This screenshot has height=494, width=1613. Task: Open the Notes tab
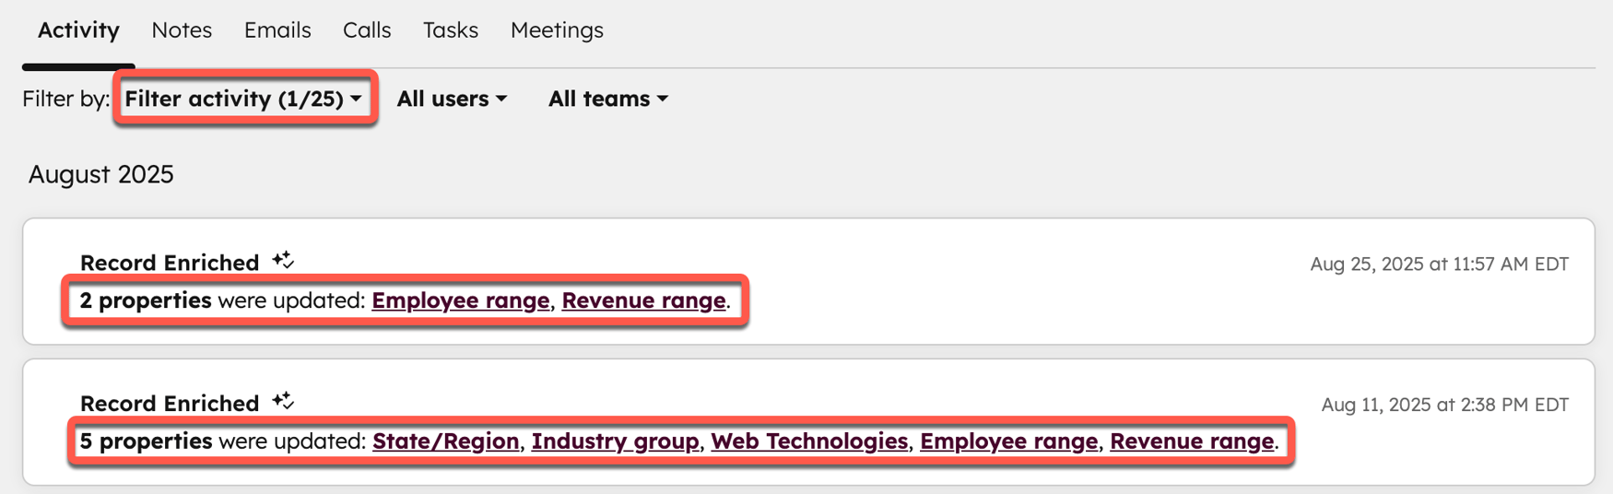pyautogui.click(x=182, y=30)
